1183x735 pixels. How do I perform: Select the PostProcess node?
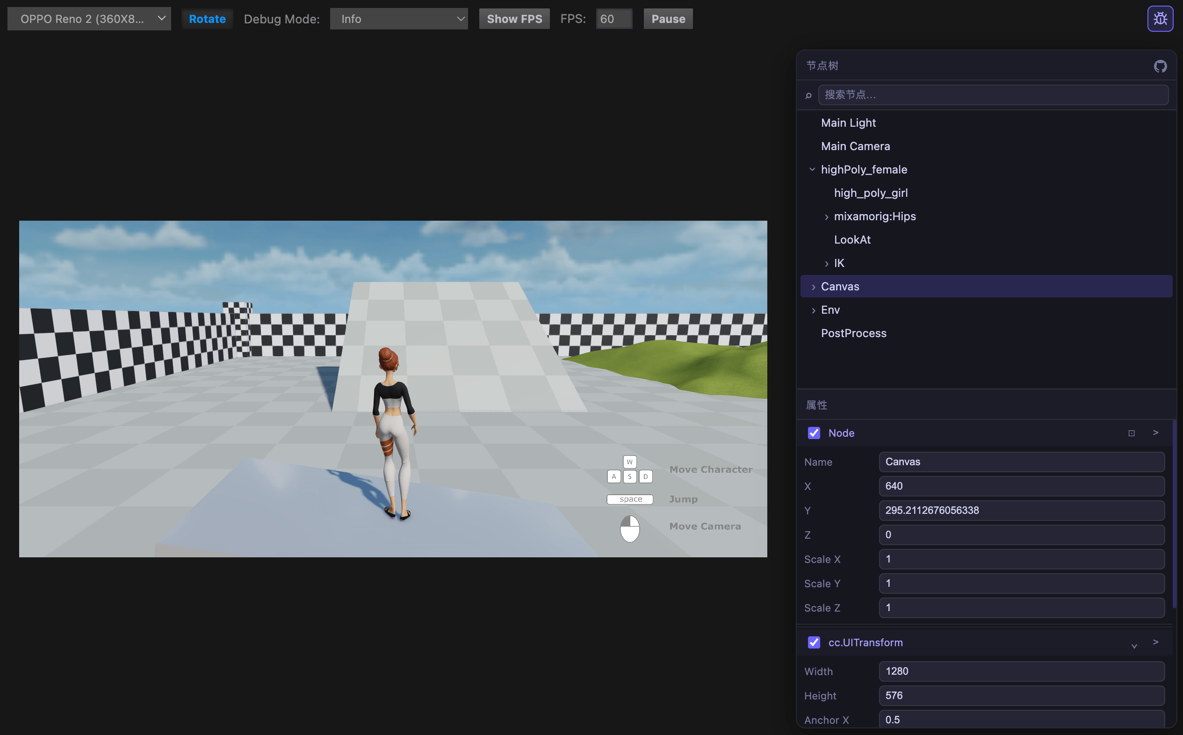853,333
